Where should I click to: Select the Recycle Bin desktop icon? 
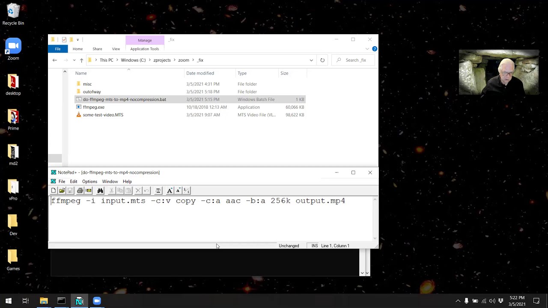(x=13, y=14)
